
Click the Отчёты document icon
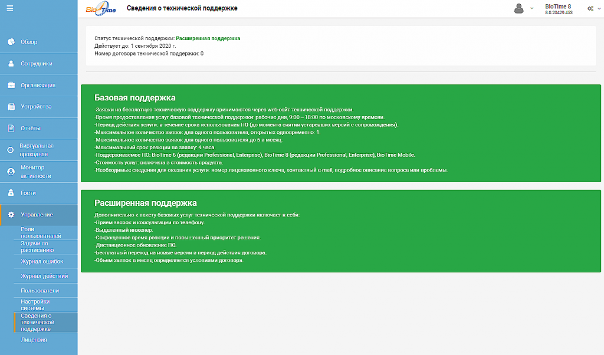11,128
